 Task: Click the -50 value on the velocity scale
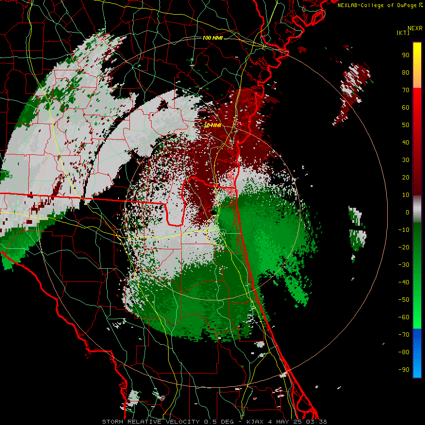(x=404, y=300)
